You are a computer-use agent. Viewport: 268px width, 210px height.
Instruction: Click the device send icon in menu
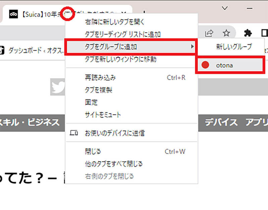coord(74,133)
